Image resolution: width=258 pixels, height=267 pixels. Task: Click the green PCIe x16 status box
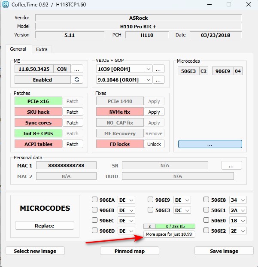click(x=38, y=101)
